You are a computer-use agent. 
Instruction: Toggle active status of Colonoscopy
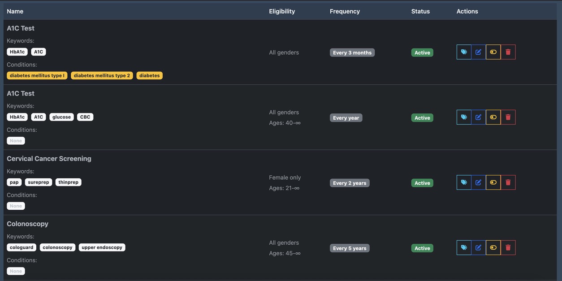[x=493, y=248]
